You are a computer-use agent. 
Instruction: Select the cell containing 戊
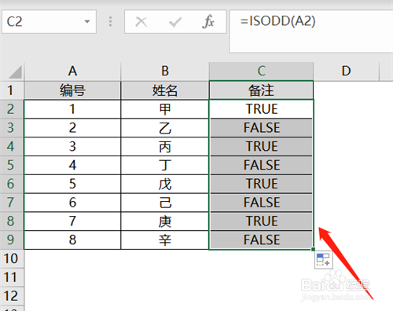click(165, 184)
